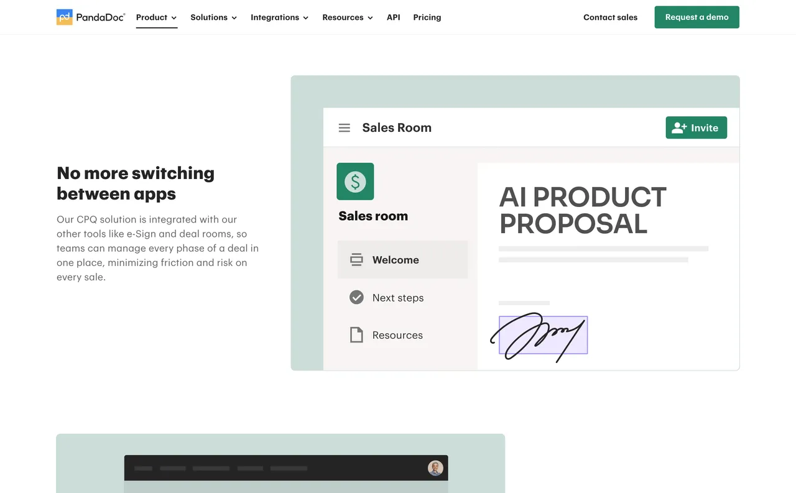Click the add-person icon on Invite

679,128
